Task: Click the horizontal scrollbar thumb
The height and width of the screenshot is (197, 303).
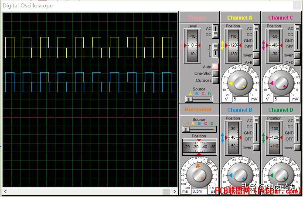Action: (166, 191)
